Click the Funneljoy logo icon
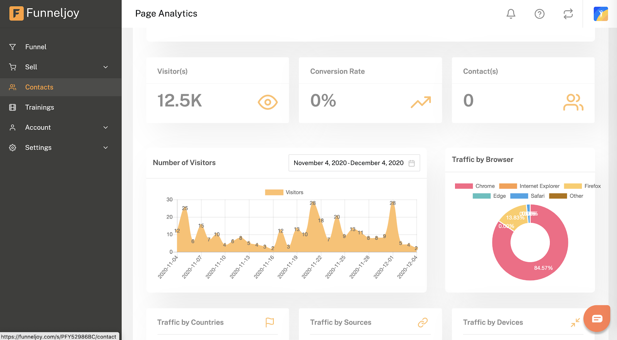 click(16, 13)
